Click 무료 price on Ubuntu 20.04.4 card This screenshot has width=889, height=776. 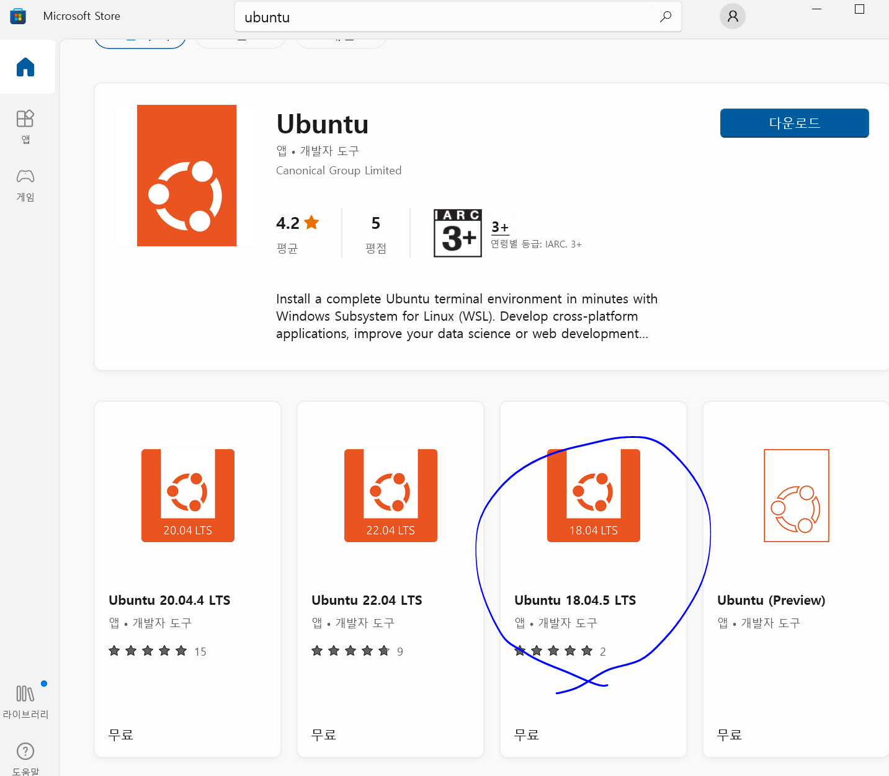[121, 735]
